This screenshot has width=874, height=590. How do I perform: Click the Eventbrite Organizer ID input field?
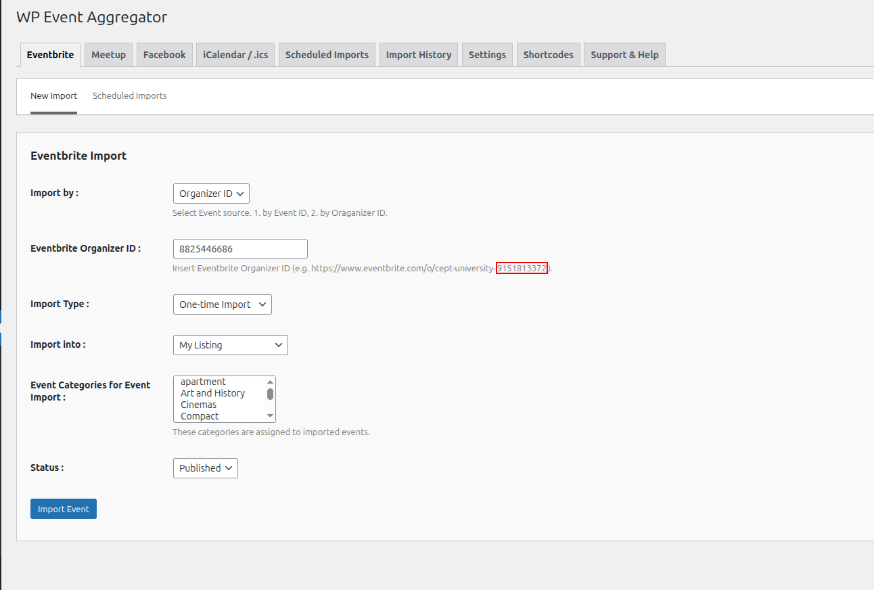[240, 249]
